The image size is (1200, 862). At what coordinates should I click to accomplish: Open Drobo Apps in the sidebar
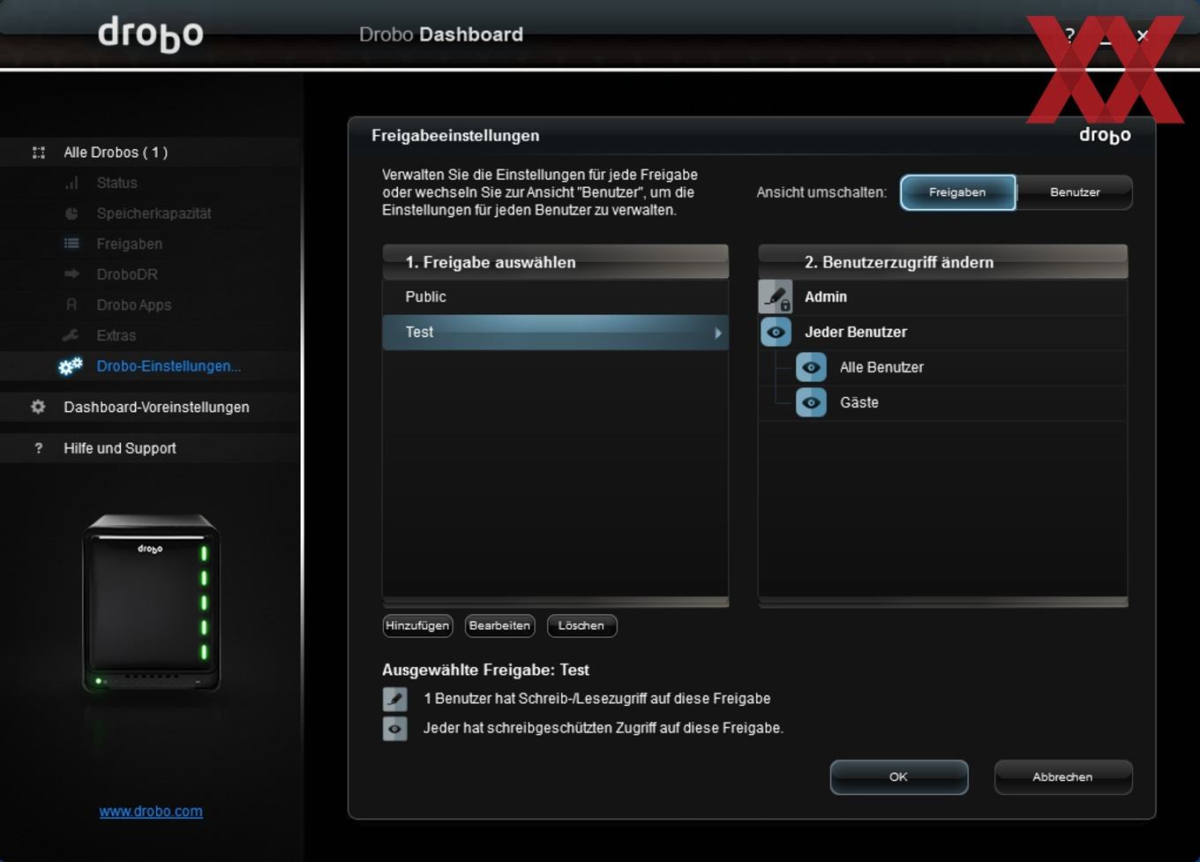click(x=133, y=305)
